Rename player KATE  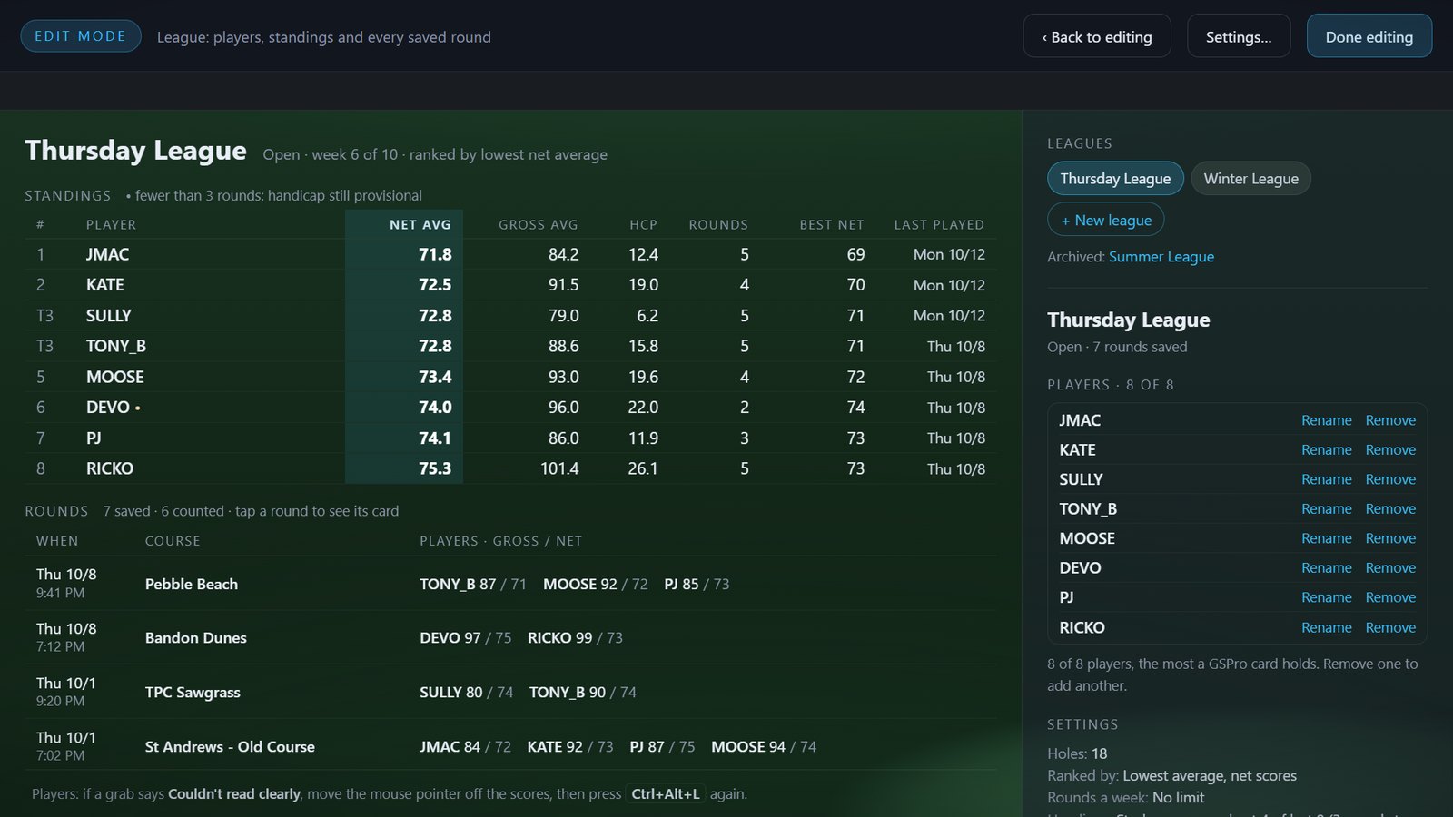pyautogui.click(x=1326, y=449)
